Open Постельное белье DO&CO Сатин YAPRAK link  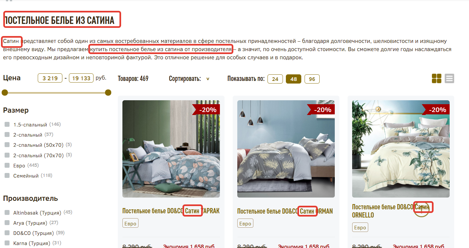(x=171, y=211)
